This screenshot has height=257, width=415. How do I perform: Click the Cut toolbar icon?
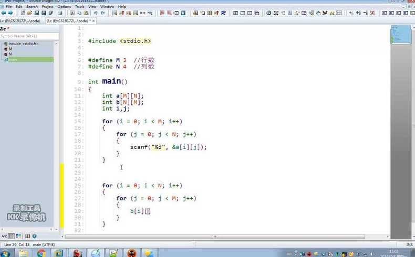click(x=72, y=13)
